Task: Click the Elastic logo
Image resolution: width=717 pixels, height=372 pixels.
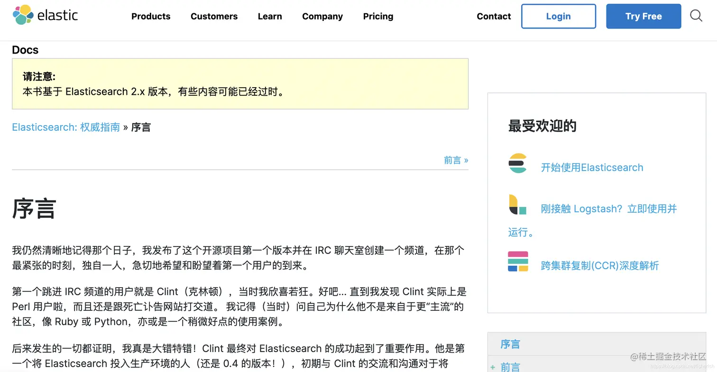Action: (45, 15)
